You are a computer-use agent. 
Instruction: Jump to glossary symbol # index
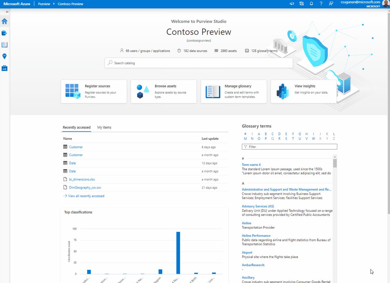click(x=245, y=134)
